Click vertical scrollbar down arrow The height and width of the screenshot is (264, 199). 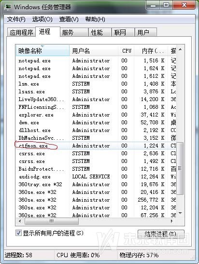(x=180, y=213)
